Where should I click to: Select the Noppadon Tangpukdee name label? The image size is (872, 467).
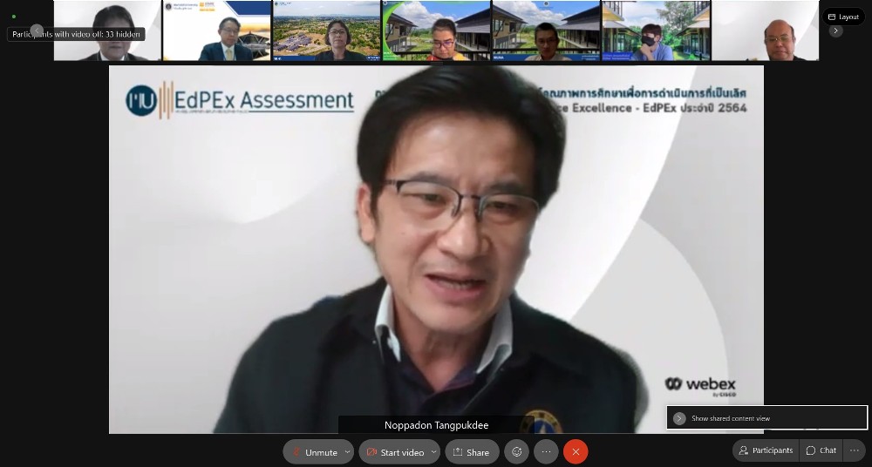pos(435,425)
